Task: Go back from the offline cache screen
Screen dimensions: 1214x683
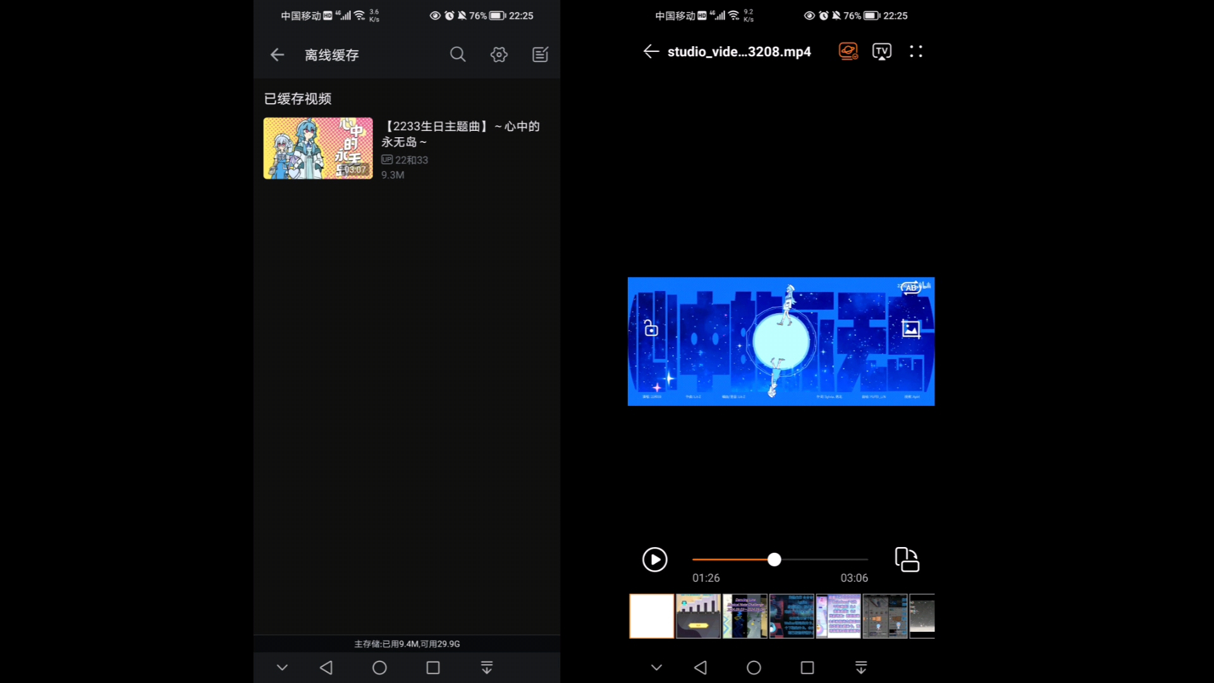Action: [x=277, y=55]
